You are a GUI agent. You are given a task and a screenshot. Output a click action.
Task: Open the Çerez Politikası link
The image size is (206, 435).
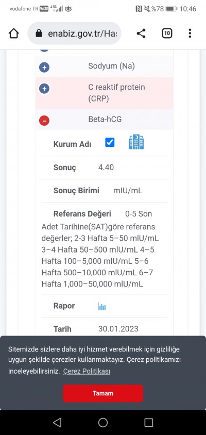pos(87,371)
